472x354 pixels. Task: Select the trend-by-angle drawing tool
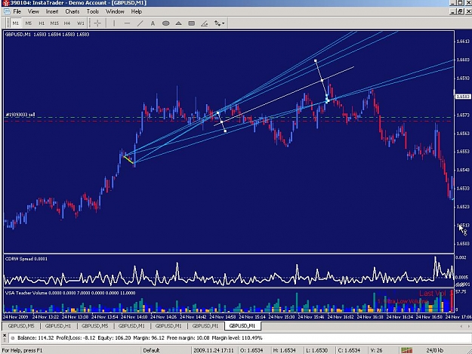tap(205, 23)
